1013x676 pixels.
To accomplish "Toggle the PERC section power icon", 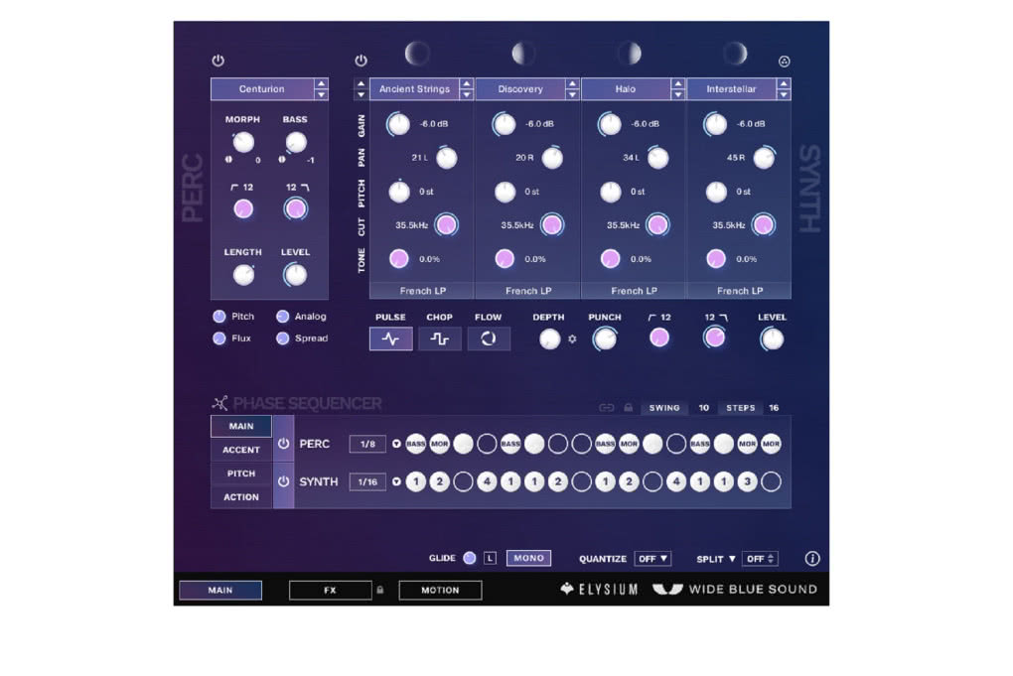I will 218,61.
